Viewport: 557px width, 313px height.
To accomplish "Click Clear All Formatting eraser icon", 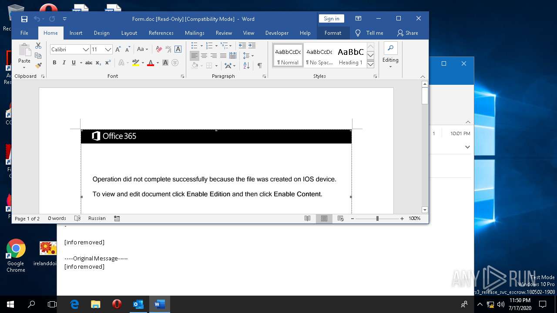I will [x=159, y=50].
